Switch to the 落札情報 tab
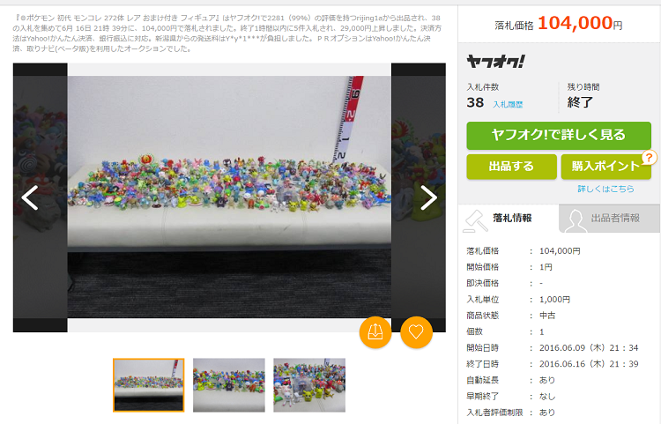Screen dimensions: 661x424 click(509, 219)
